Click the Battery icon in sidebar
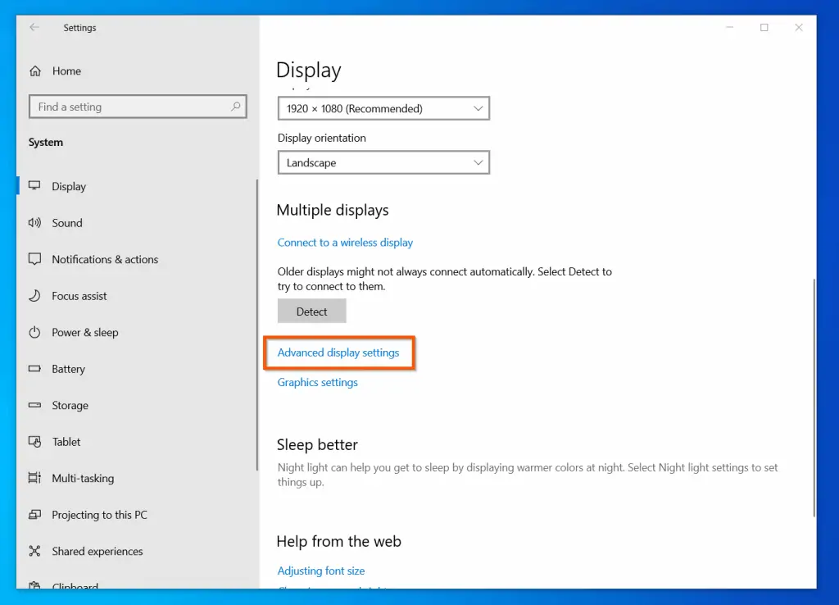Screen dimensions: 839x605 coord(34,369)
